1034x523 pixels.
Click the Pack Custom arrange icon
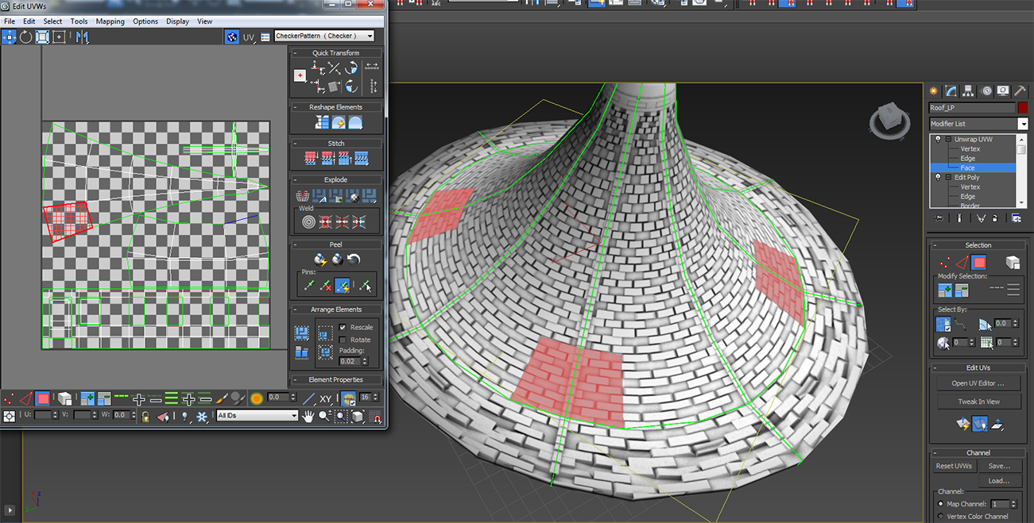click(301, 333)
